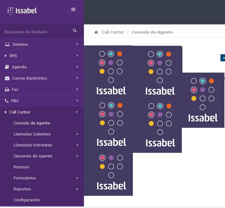Click in the Búsqueda de módulos field
This screenshot has width=225, height=208.
pos(33,32)
